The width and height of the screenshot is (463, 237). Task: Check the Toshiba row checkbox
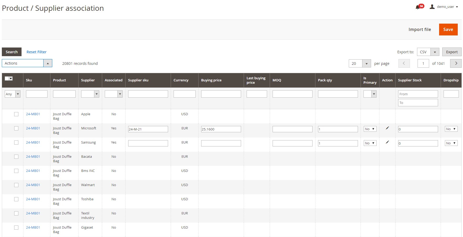point(16,199)
